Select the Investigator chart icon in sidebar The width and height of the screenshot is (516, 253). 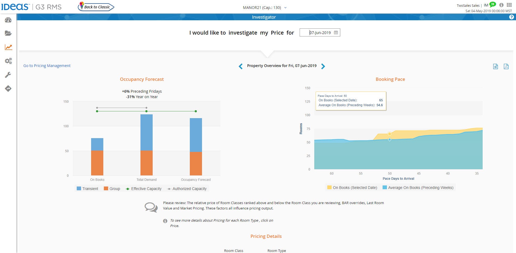[x=8, y=47]
